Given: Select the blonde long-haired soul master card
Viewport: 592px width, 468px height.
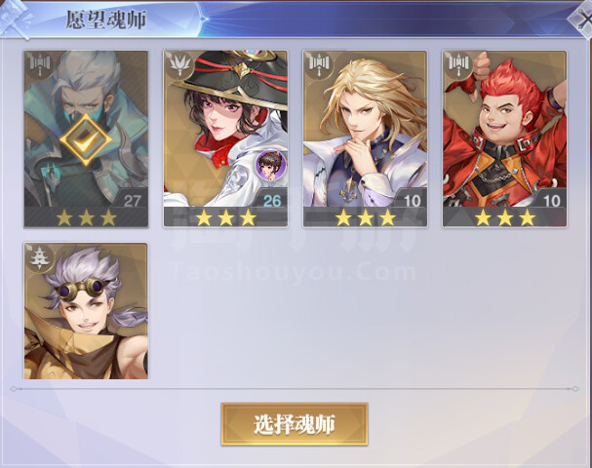Looking at the screenshot, I should pyautogui.click(x=365, y=138).
